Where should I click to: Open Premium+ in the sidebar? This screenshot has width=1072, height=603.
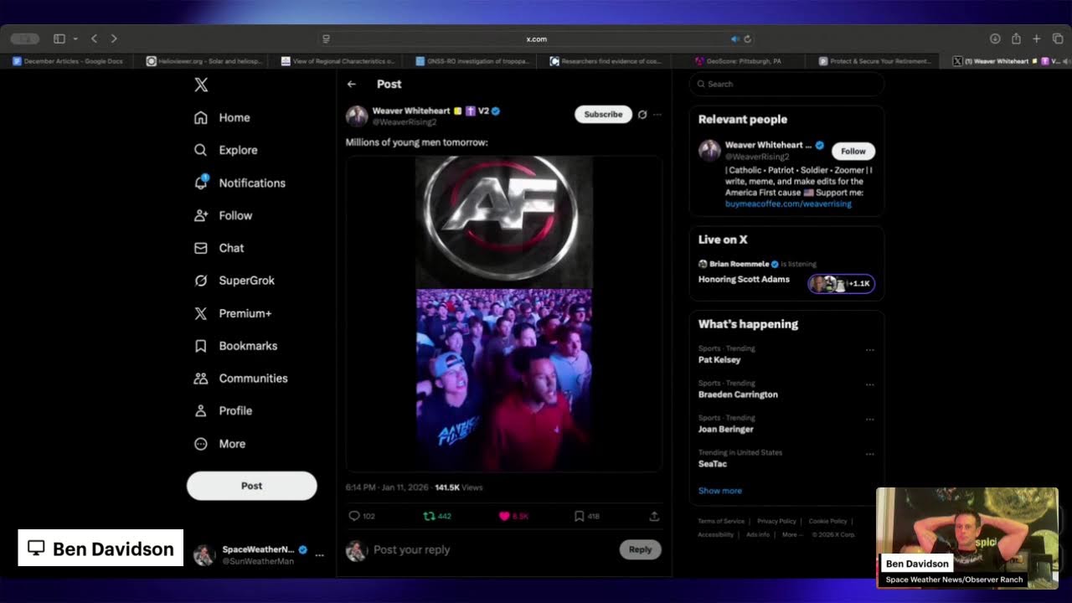tap(233, 314)
